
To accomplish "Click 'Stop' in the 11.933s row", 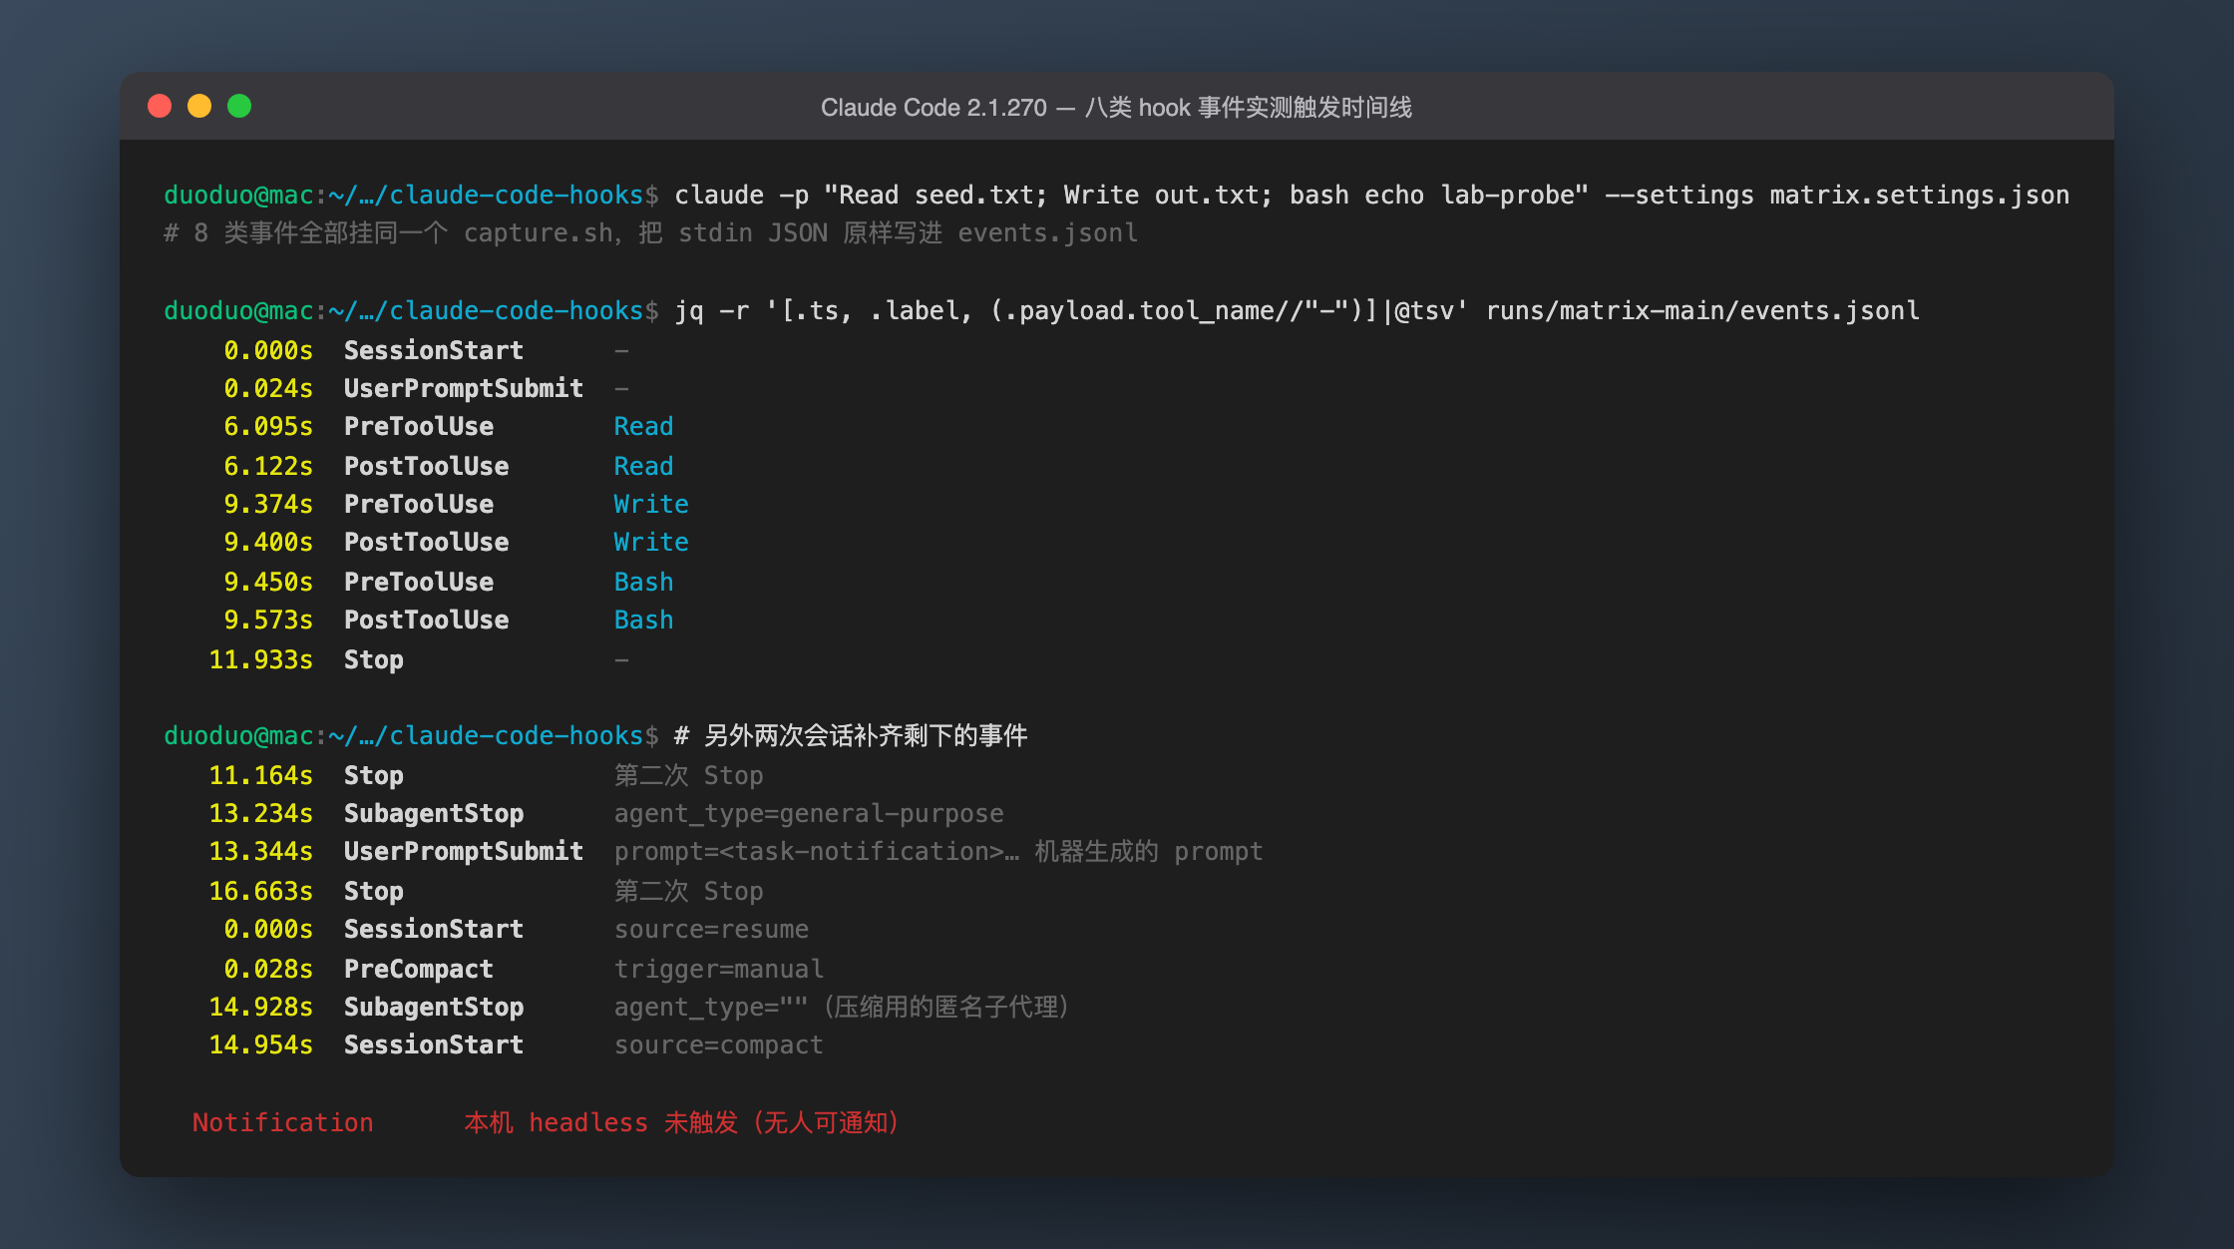I will coord(374,659).
